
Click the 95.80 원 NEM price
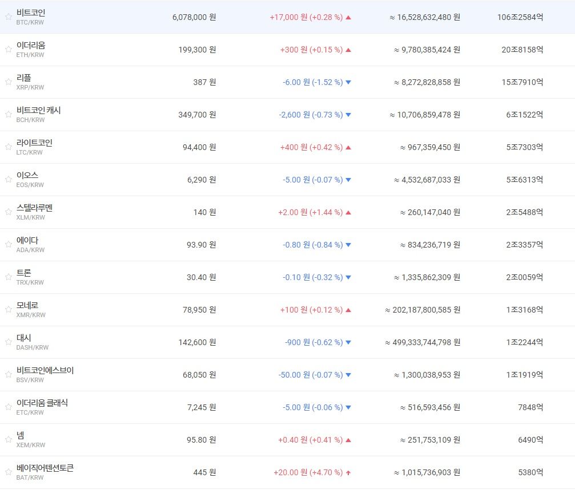point(202,440)
